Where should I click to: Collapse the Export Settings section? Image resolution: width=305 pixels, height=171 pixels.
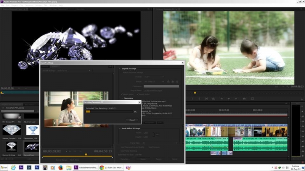pos(120,68)
